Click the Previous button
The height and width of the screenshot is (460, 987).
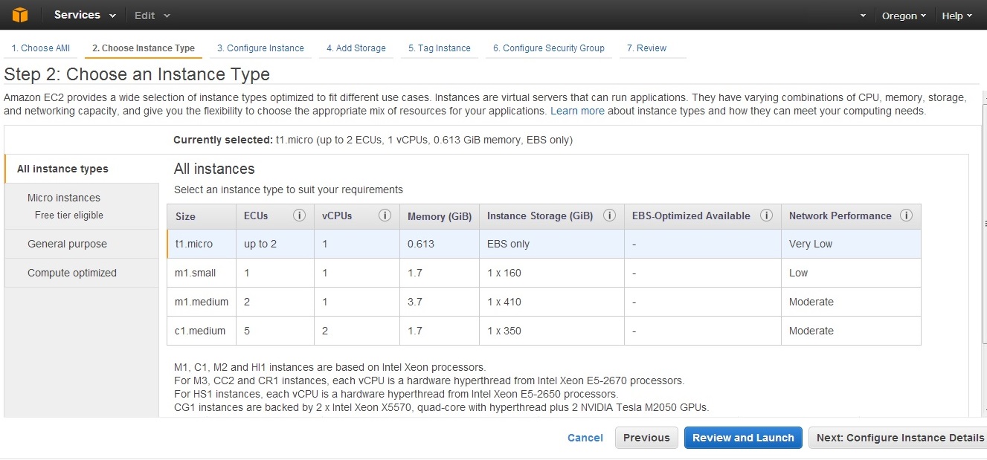coord(646,438)
